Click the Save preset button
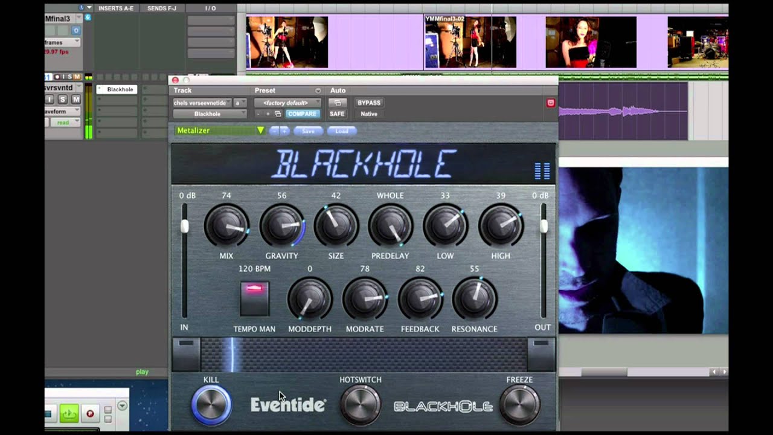The height and width of the screenshot is (435, 773). click(x=309, y=130)
